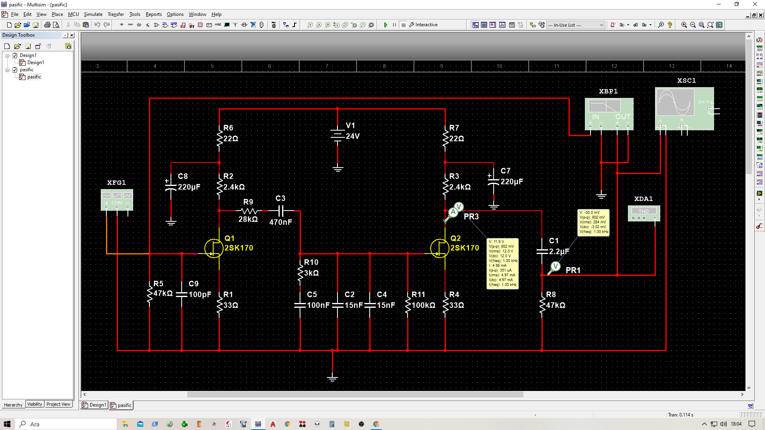The image size is (765, 430).
Task: Pause the simulation
Action: click(394, 25)
